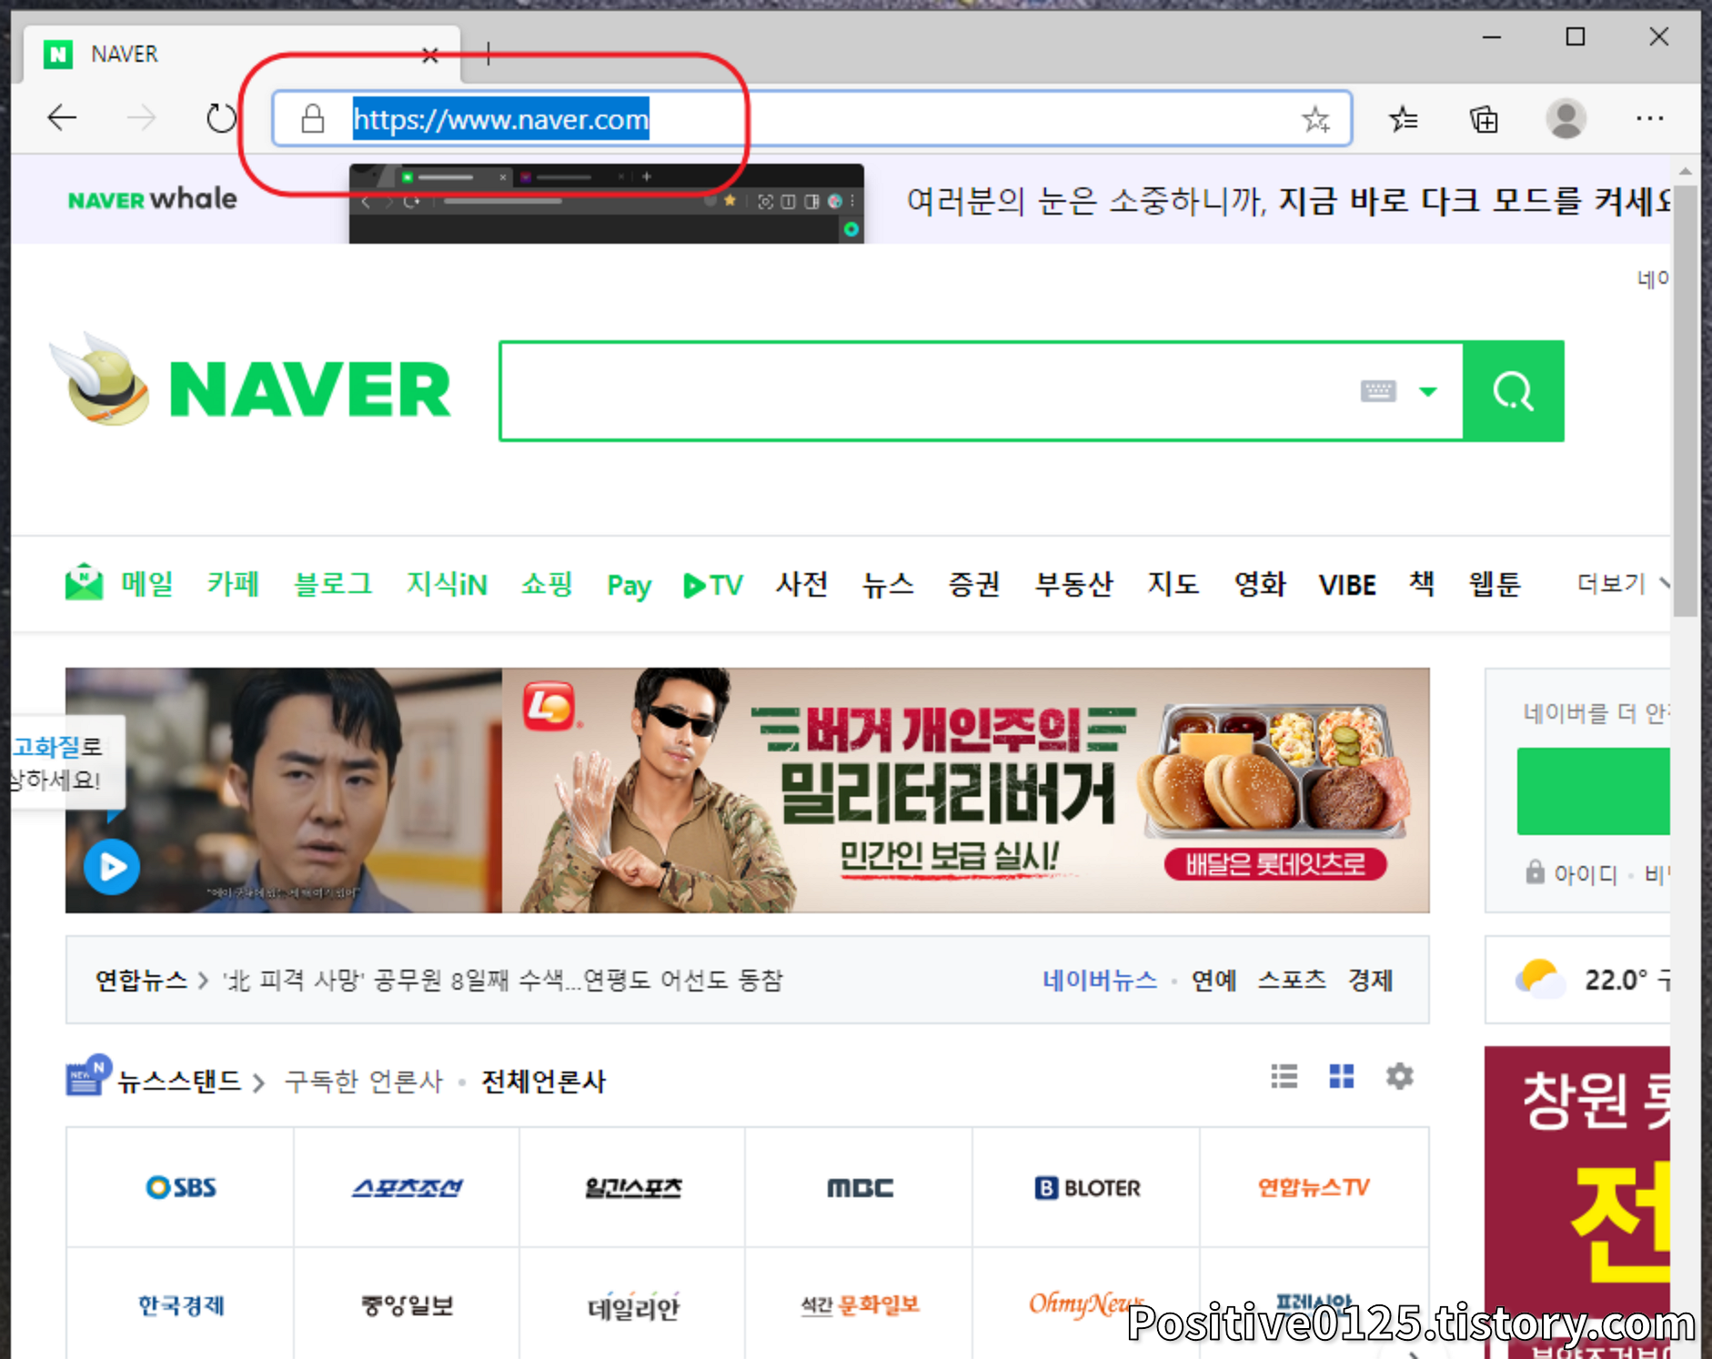Open 경제 news link
This screenshot has width=1712, height=1359.
(1371, 980)
